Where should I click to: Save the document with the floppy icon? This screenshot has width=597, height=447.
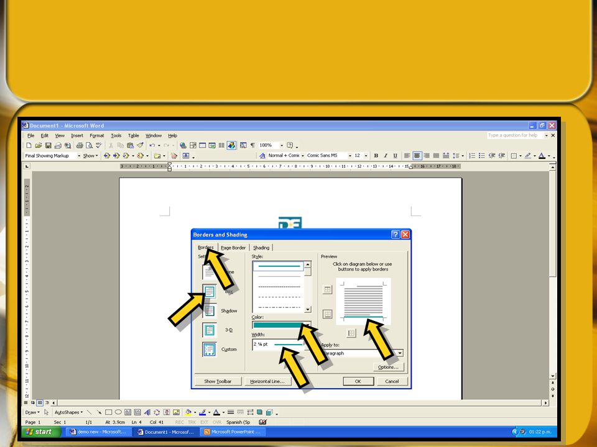[48, 145]
